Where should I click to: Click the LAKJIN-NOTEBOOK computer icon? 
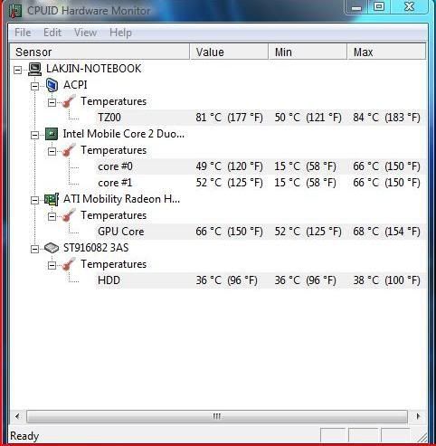pos(34,69)
